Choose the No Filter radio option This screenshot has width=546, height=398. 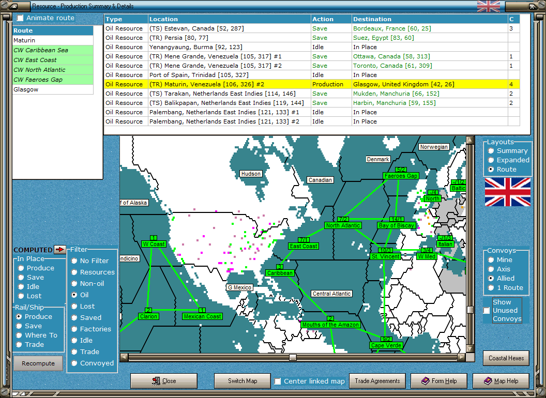74,261
